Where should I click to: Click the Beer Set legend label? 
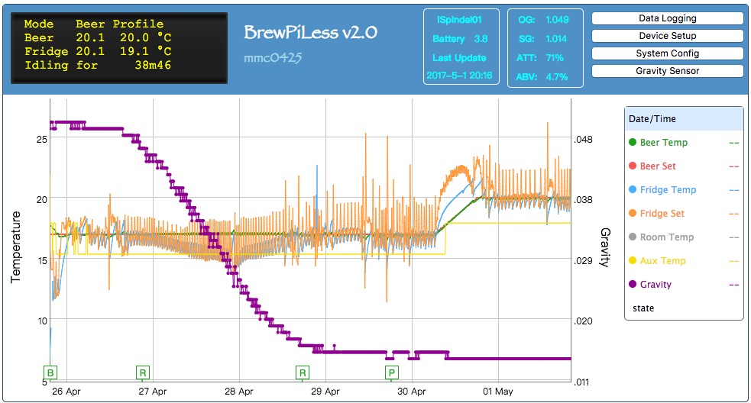pyautogui.click(x=658, y=166)
